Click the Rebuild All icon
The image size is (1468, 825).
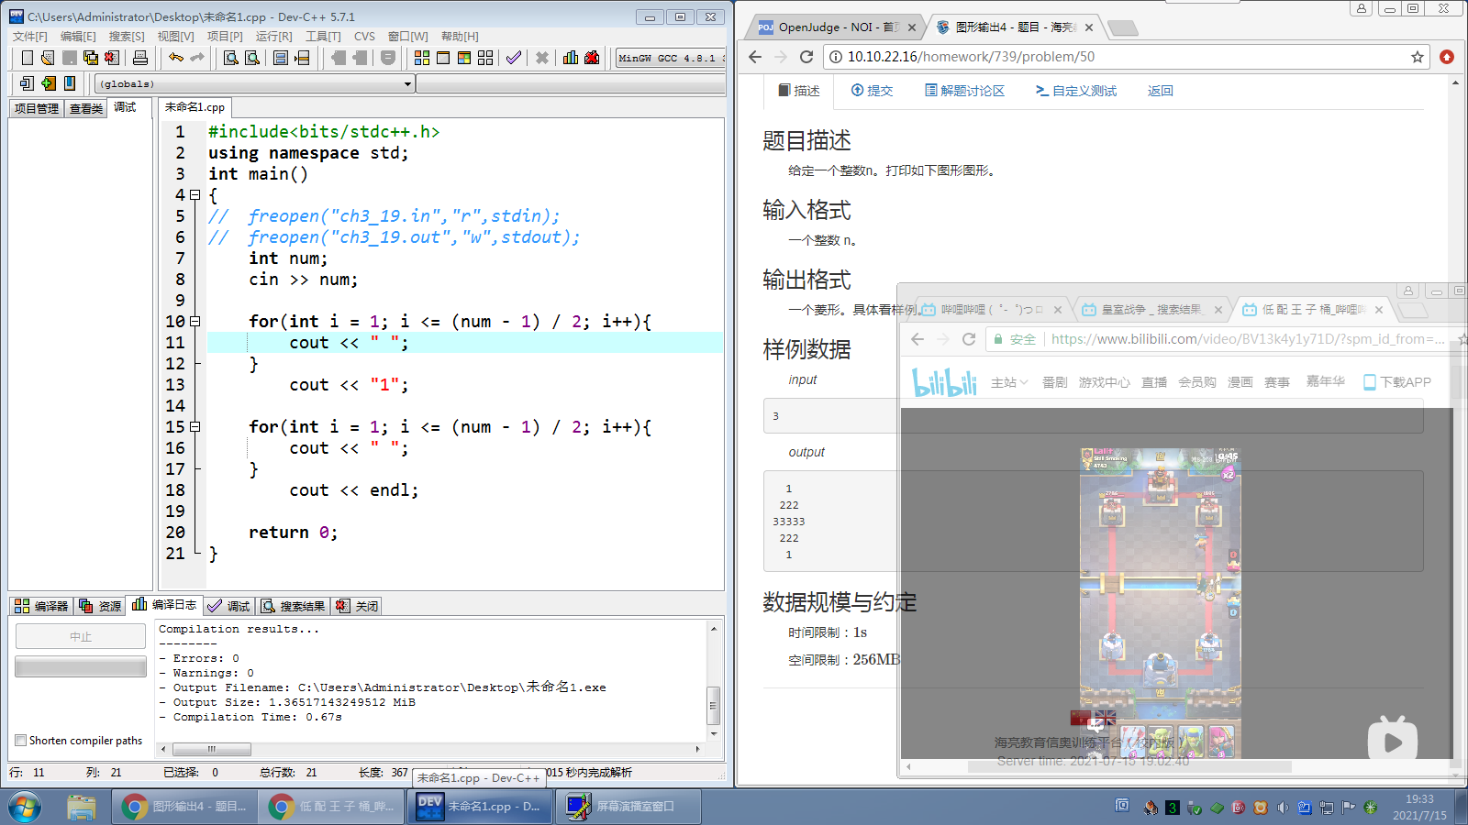coord(485,58)
